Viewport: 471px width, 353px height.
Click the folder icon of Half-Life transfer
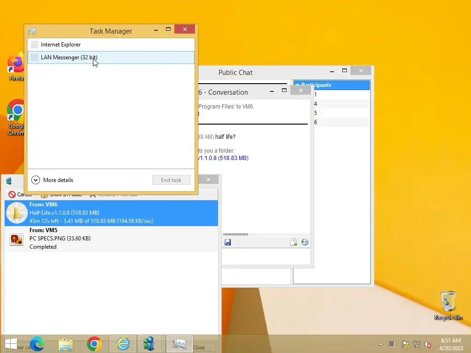[17, 213]
